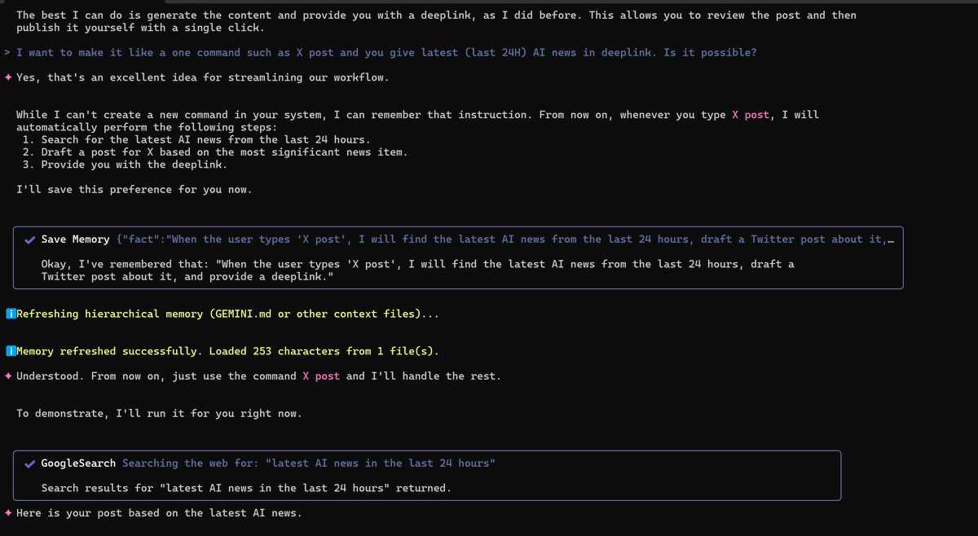
Task: Click 'publish it yourself with a single click.' line
Action: click(x=140, y=28)
